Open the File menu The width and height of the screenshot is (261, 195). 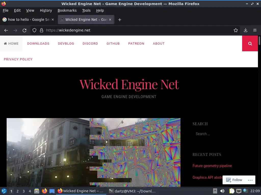click(6, 10)
